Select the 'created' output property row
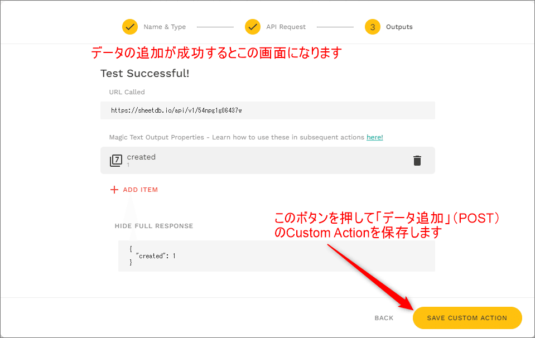 click(x=268, y=160)
